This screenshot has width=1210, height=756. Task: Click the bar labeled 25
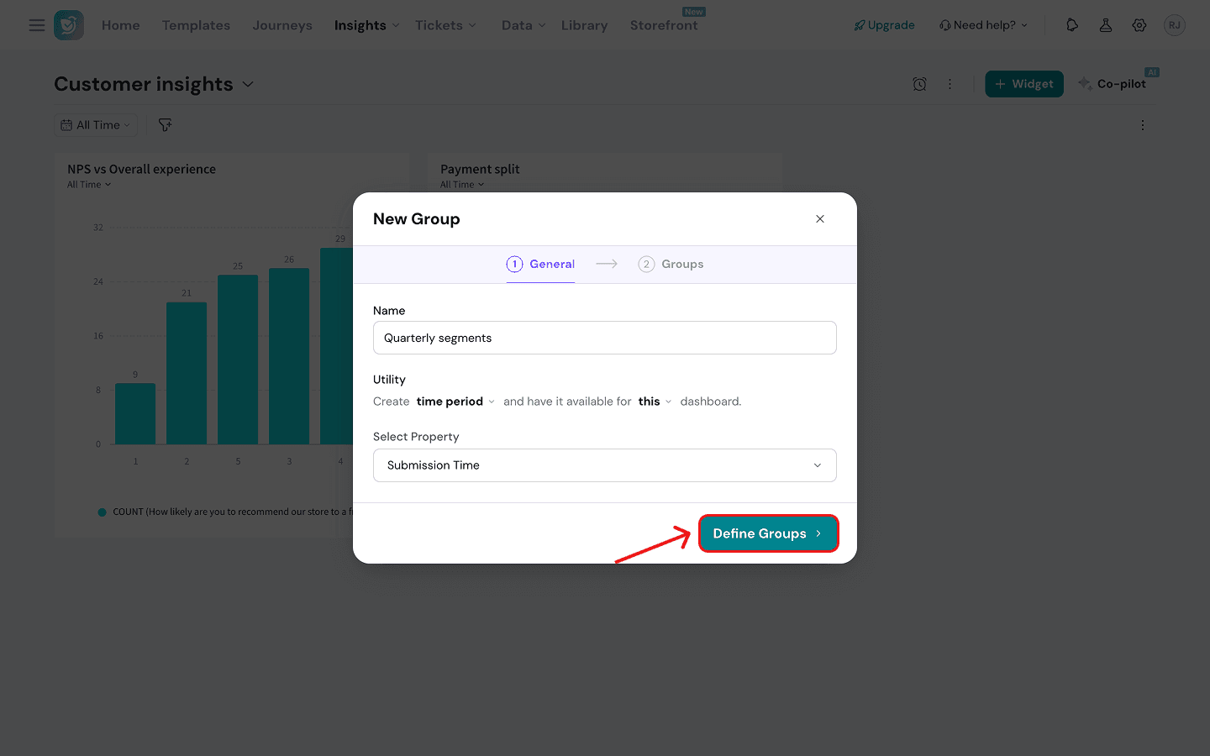pos(238,360)
